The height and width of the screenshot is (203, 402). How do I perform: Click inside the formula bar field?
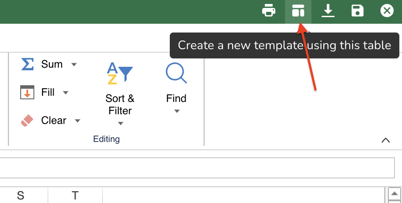click(197, 167)
